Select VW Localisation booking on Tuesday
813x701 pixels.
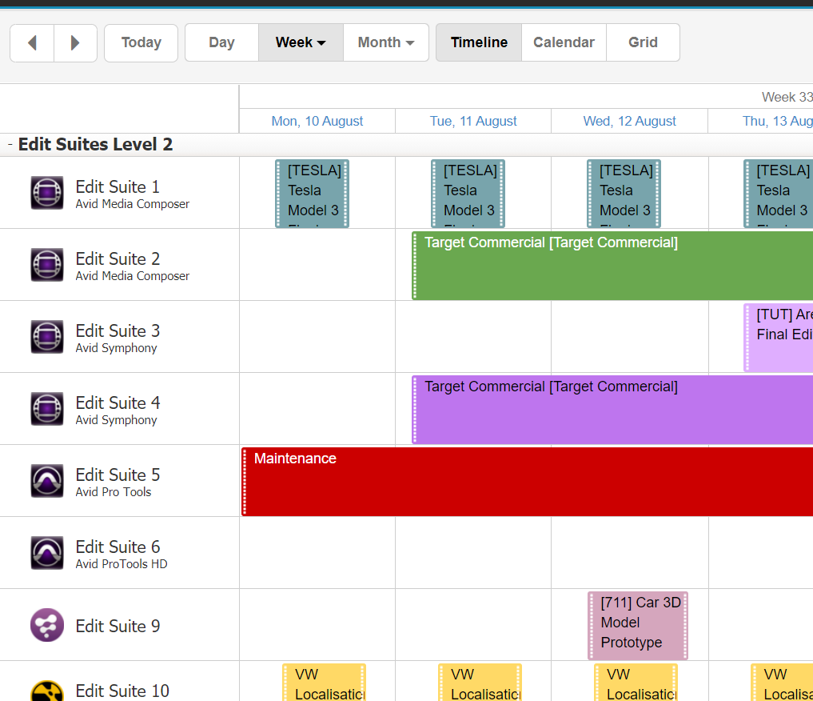480,683
